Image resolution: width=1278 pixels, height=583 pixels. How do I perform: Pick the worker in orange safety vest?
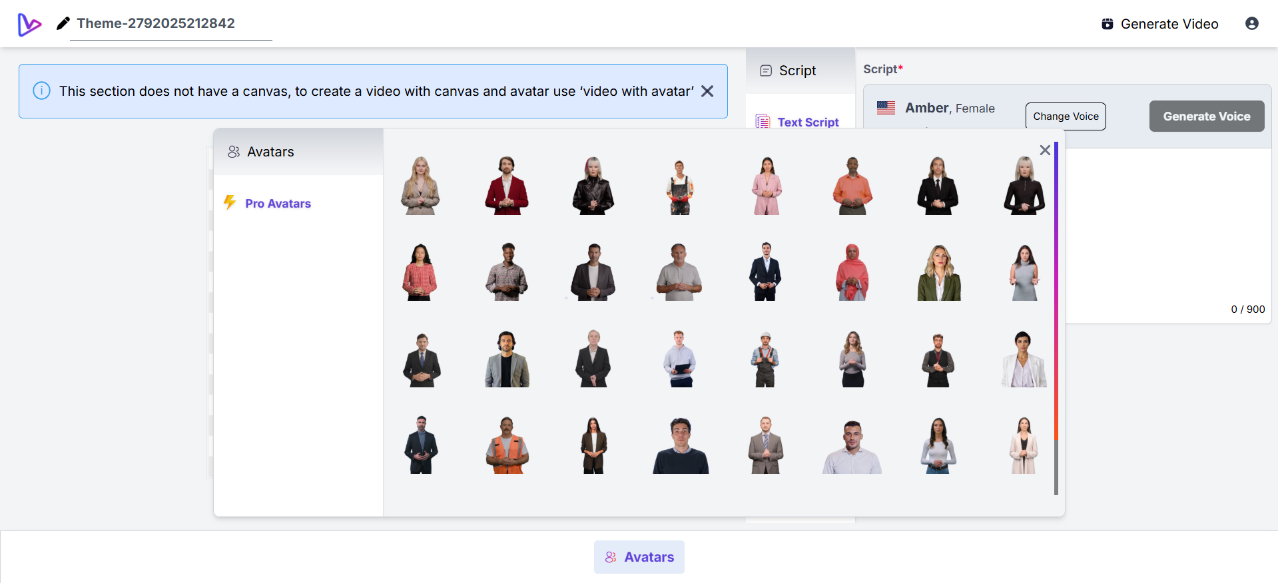tap(507, 445)
